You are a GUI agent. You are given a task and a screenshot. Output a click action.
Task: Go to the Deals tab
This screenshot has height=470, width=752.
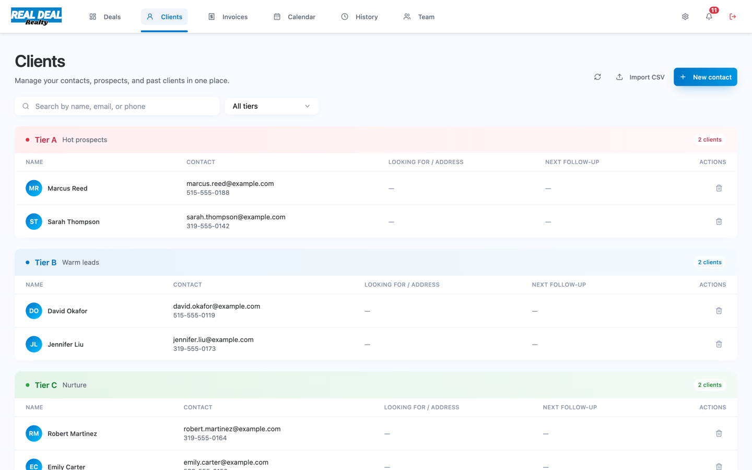click(x=105, y=17)
